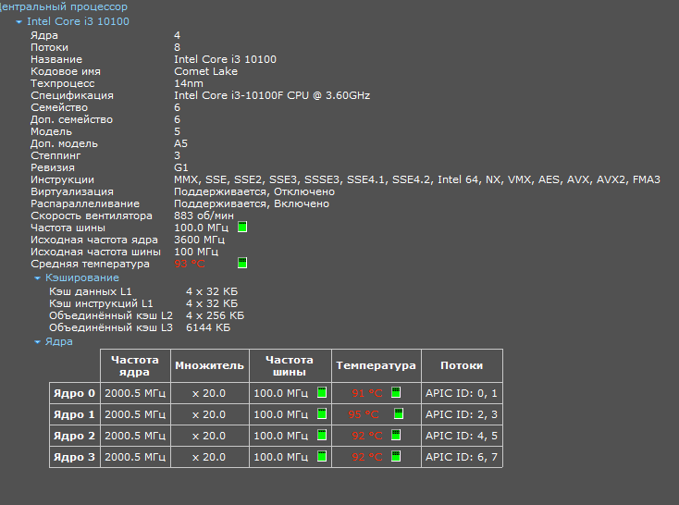679x505 pixels.
Task: Select the instructions list starting with MMX, SSE
Action: (x=417, y=179)
